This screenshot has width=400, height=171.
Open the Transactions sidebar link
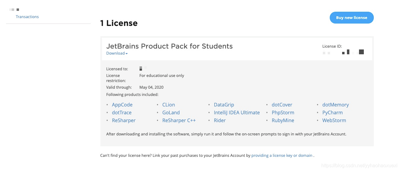27,17
